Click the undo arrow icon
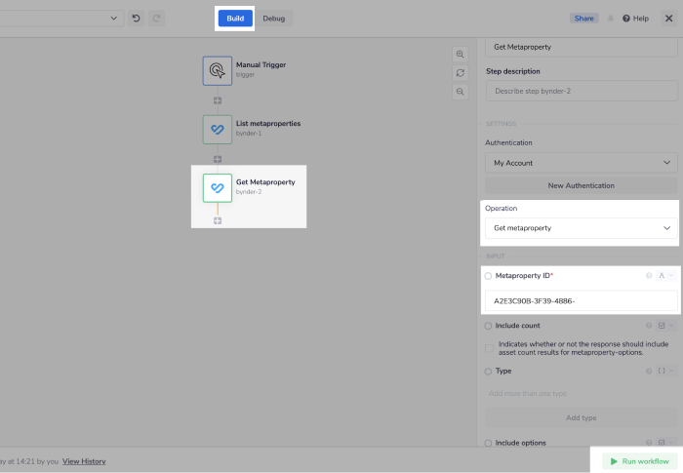Viewport: 683px width, 473px height. tap(136, 19)
